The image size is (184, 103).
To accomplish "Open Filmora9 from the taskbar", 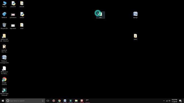I will 70,101.
